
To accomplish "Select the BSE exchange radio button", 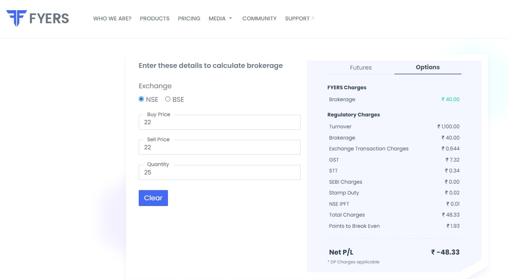I will [x=168, y=99].
